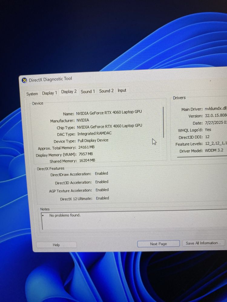The height and width of the screenshot is (302, 227).
Task: Click the Manufacturer value NVIDIA
Action: [83, 120]
